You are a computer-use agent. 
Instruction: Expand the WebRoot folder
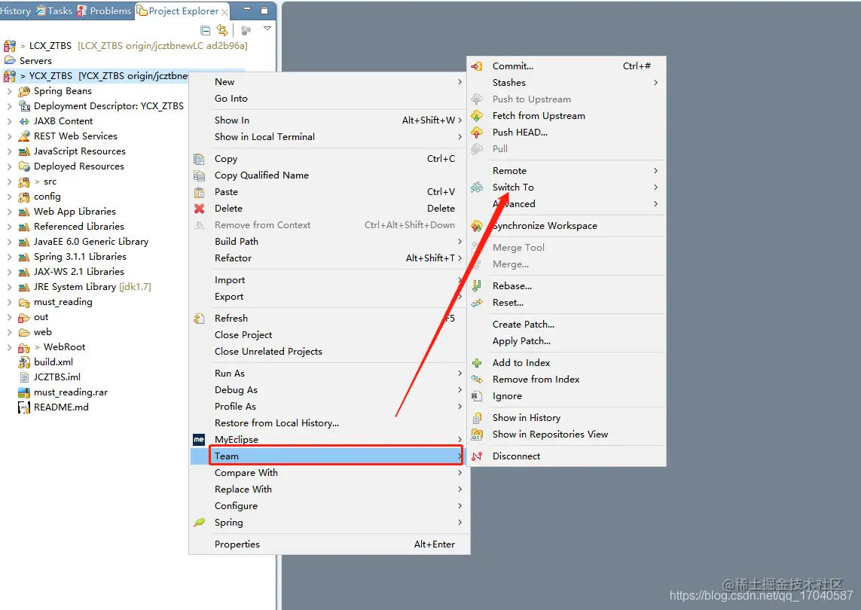click(9, 347)
